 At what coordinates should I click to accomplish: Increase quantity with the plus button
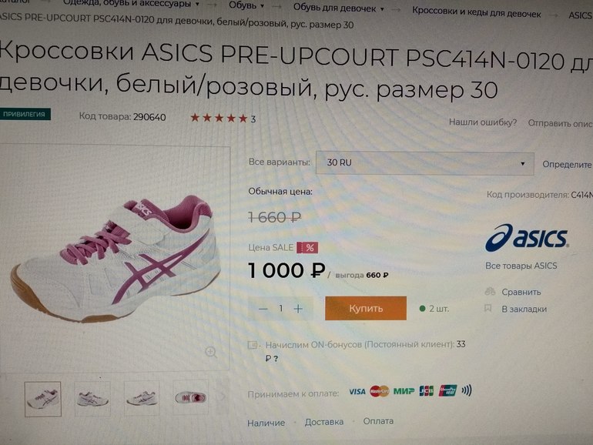coord(298,309)
